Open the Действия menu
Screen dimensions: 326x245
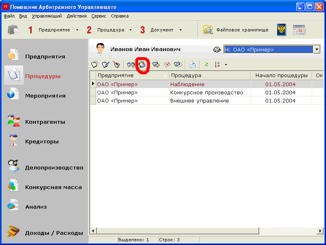coord(77,16)
